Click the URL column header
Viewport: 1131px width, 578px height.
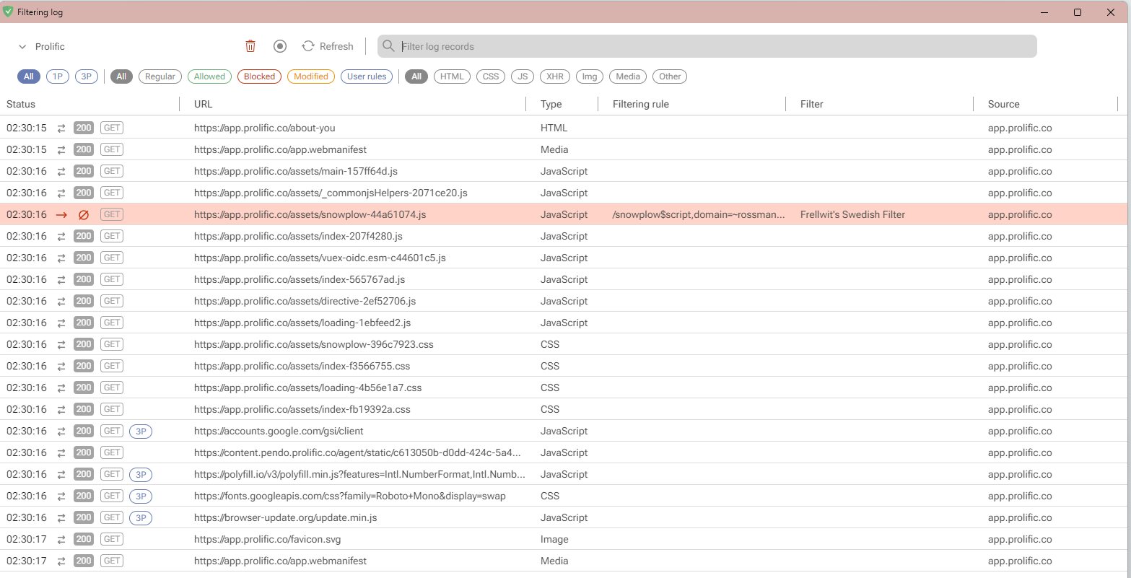click(203, 104)
